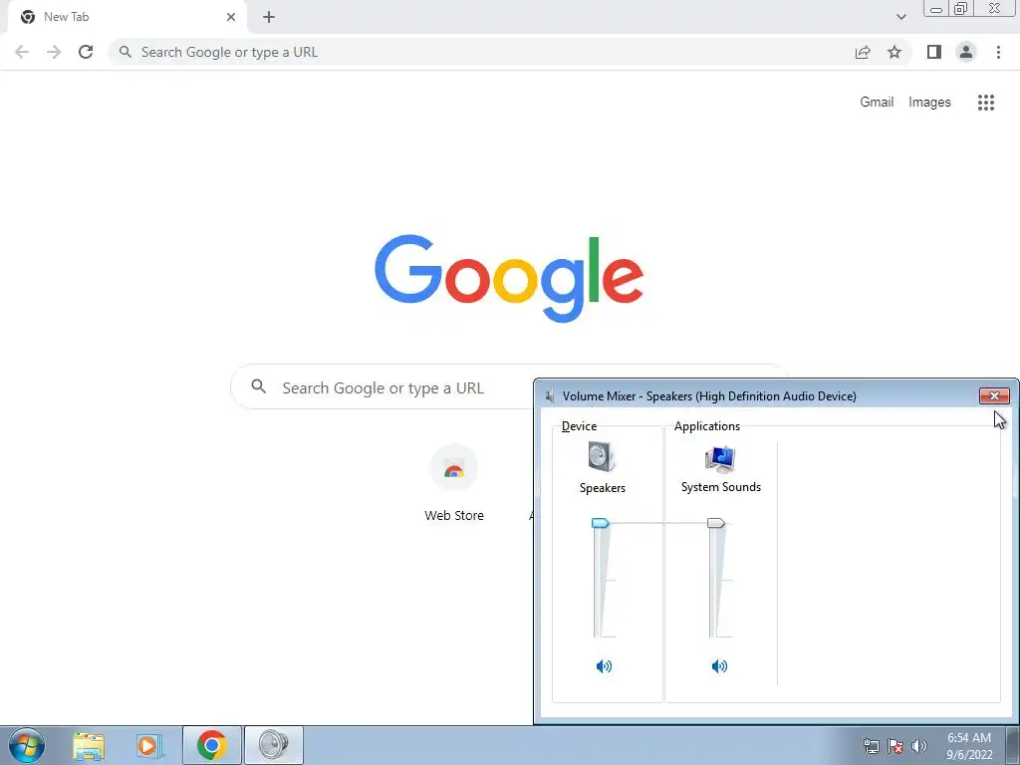Open the Web Store shortcut
This screenshot has height=765, width=1020.
pos(454,483)
